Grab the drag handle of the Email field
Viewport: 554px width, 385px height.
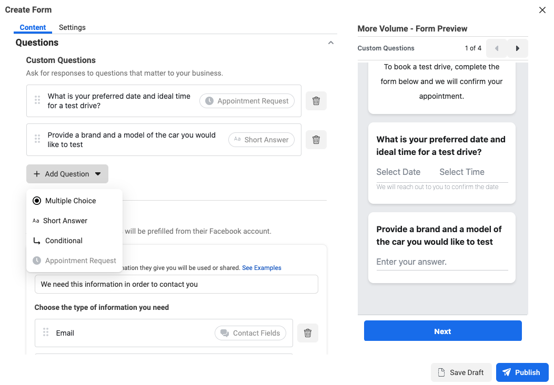click(46, 332)
